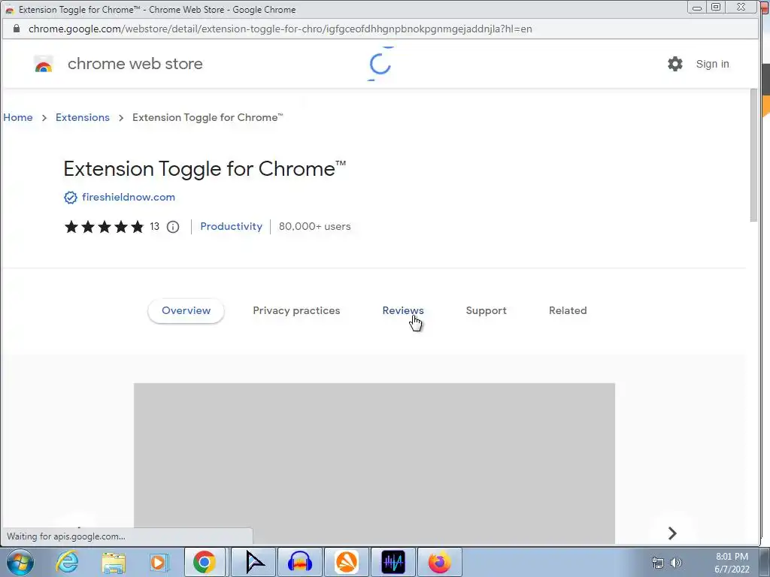
Task: Click the page vertical scrollbar thumb
Action: (753, 156)
